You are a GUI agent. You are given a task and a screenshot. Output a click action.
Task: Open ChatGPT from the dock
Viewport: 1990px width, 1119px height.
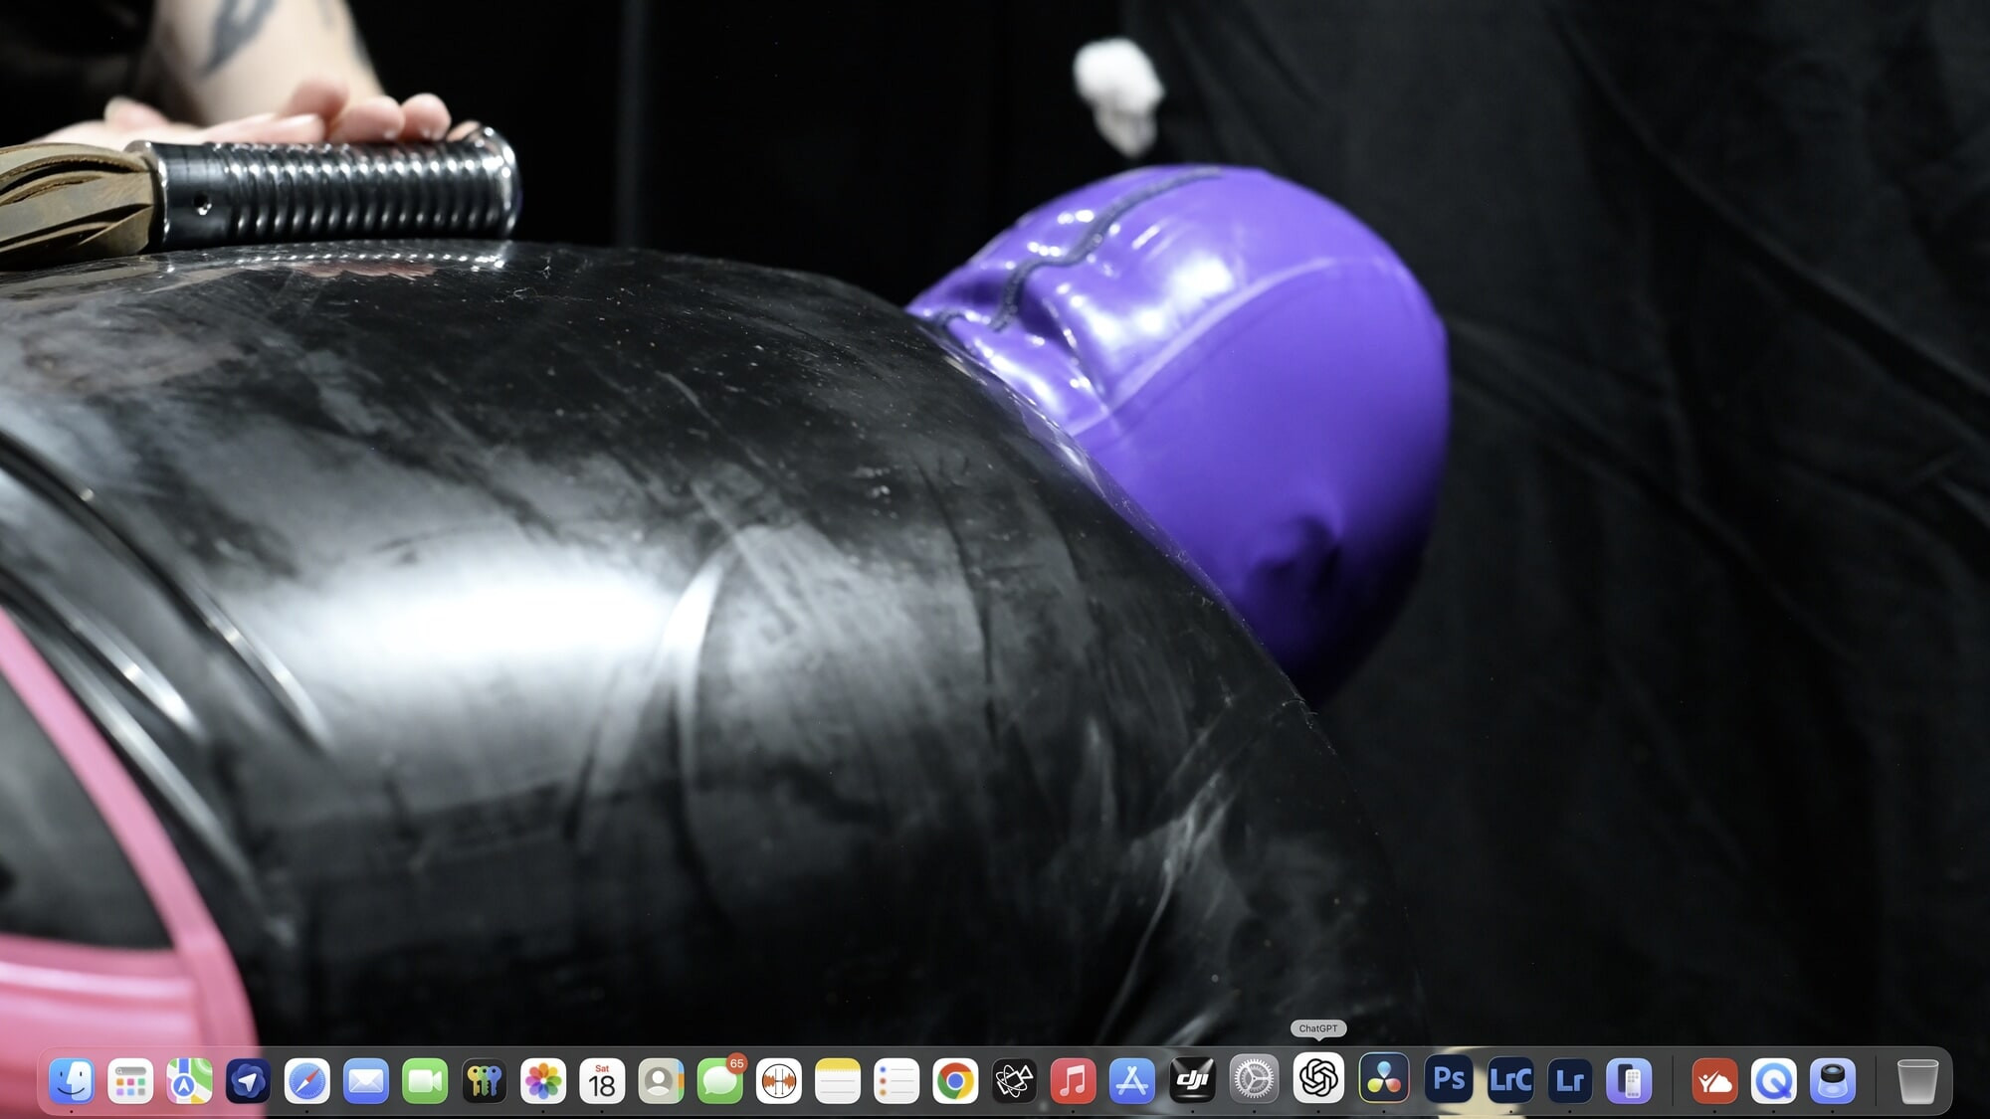(1318, 1078)
